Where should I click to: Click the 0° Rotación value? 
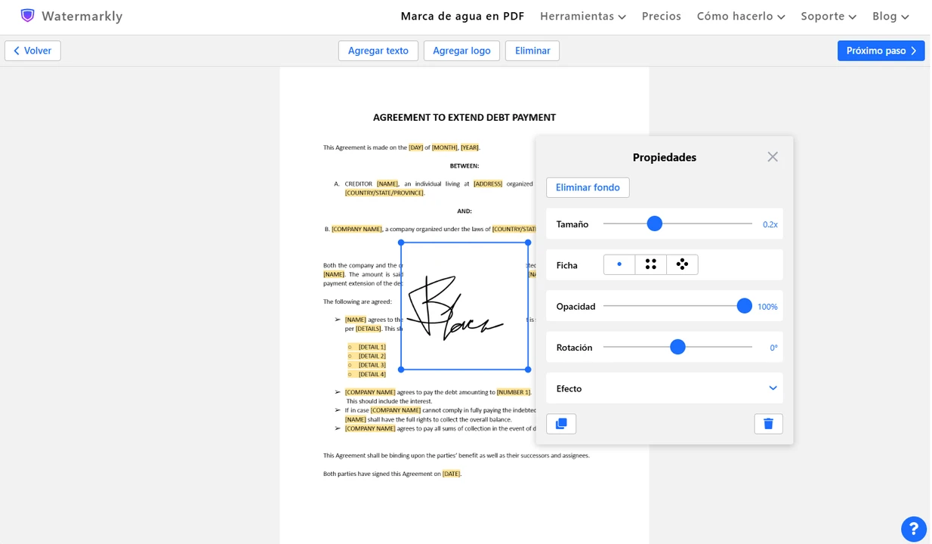pyautogui.click(x=773, y=348)
